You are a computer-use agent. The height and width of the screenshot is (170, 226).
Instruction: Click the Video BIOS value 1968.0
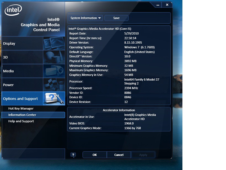[x=129, y=123]
